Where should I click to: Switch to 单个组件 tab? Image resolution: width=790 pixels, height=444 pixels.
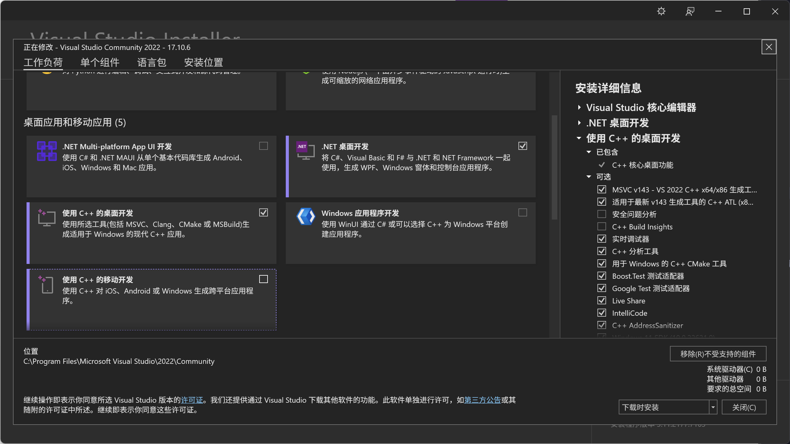[100, 63]
